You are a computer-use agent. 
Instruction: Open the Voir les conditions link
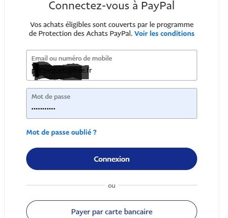pos(164,34)
